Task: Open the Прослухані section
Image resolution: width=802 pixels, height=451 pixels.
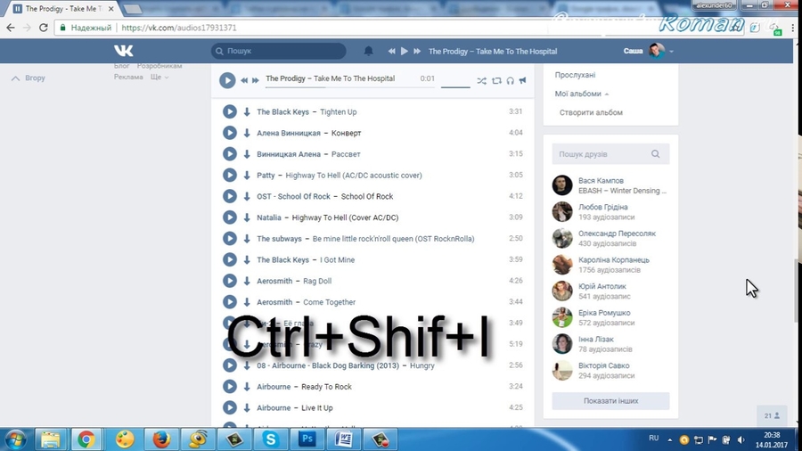Action: (575, 75)
